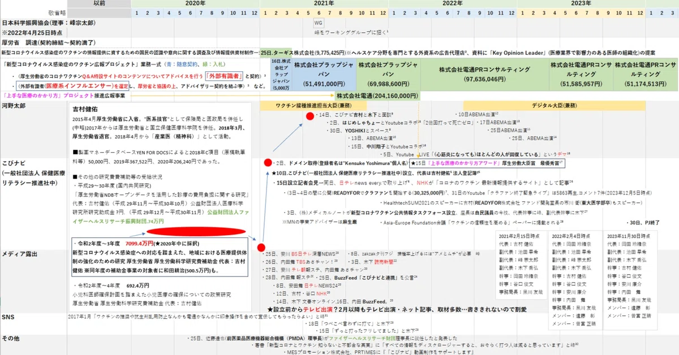This screenshot has width=679, height=355.
Task: Select the 株式会社プラップジャパン (69,988,600円) block
Action: [388, 74]
